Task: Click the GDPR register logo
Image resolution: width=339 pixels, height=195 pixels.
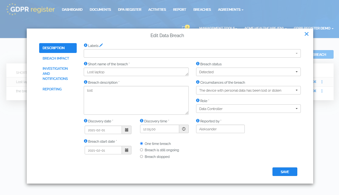Action: pyautogui.click(x=30, y=10)
